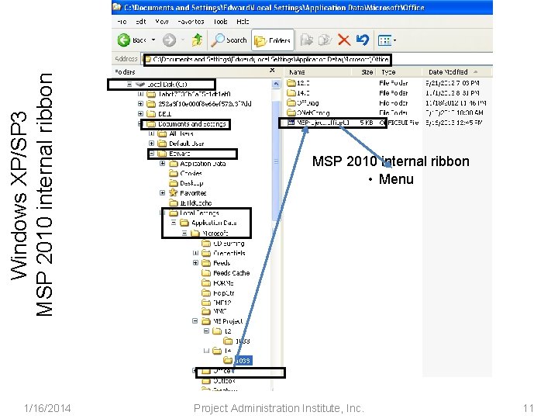The height and width of the screenshot is (419, 558).
Task: Click the green Back arrow button
Action: 123,40
